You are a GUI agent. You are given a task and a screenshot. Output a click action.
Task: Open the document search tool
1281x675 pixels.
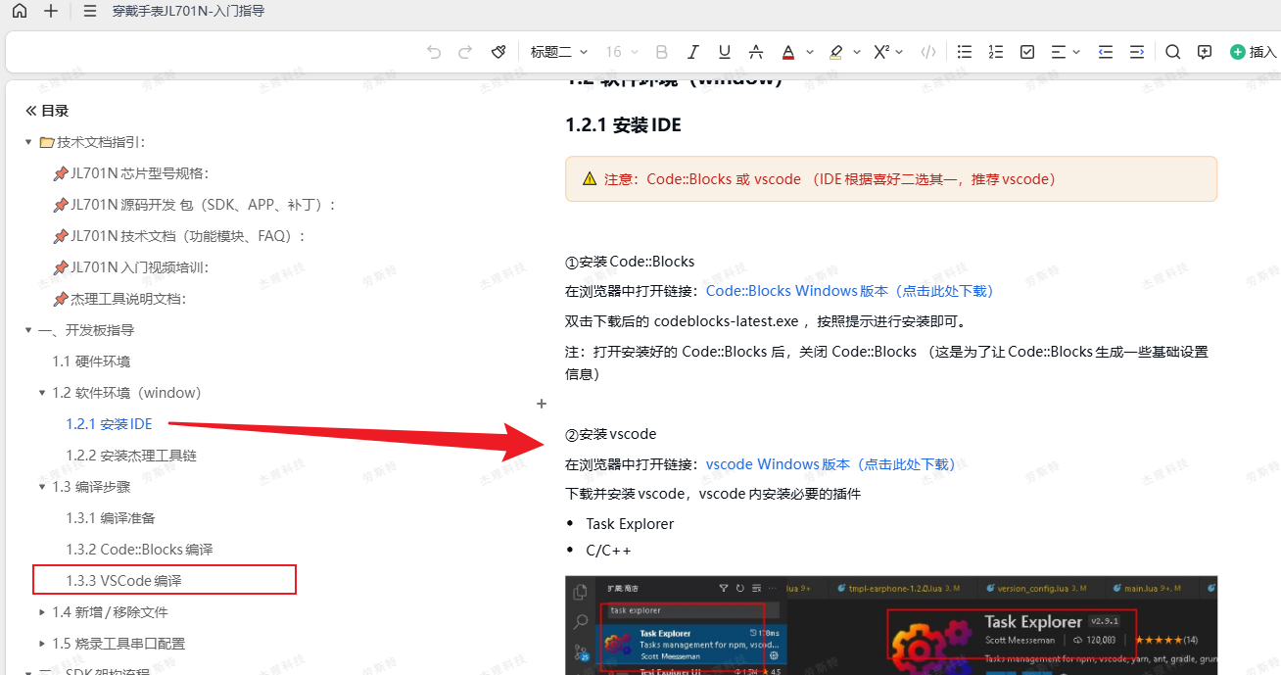[x=1173, y=52]
